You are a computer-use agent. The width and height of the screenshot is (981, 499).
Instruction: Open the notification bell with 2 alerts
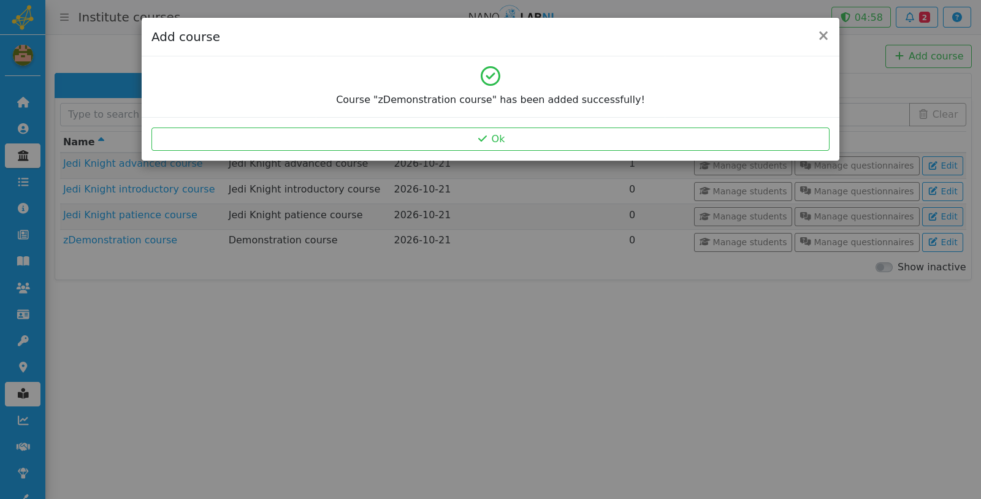point(917,17)
